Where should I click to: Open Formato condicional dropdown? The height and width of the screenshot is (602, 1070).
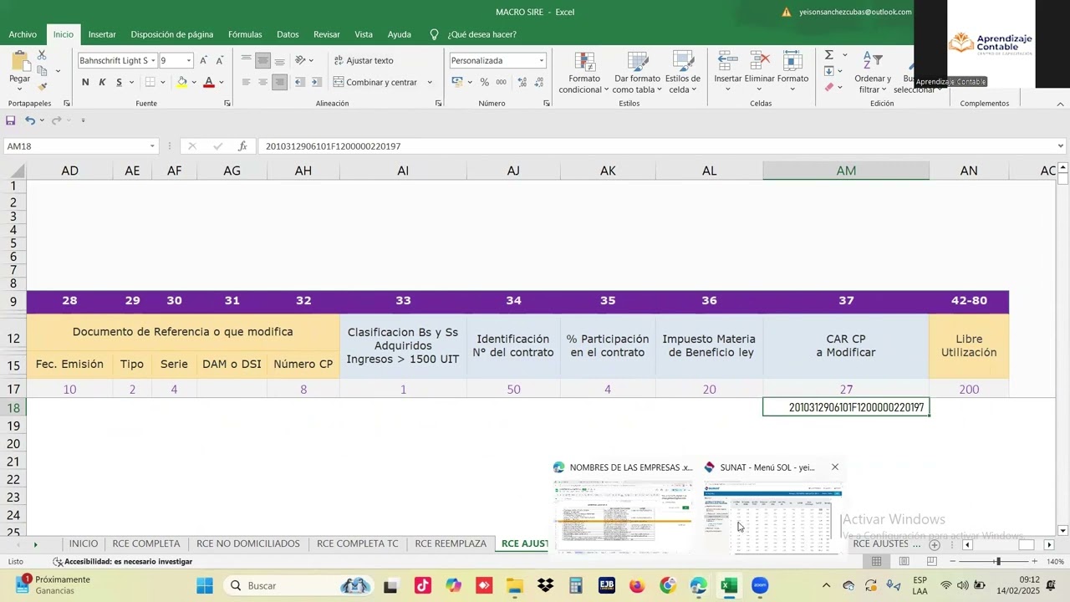coord(584,72)
